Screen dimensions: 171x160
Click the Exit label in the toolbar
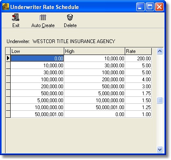tap(16, 25)
